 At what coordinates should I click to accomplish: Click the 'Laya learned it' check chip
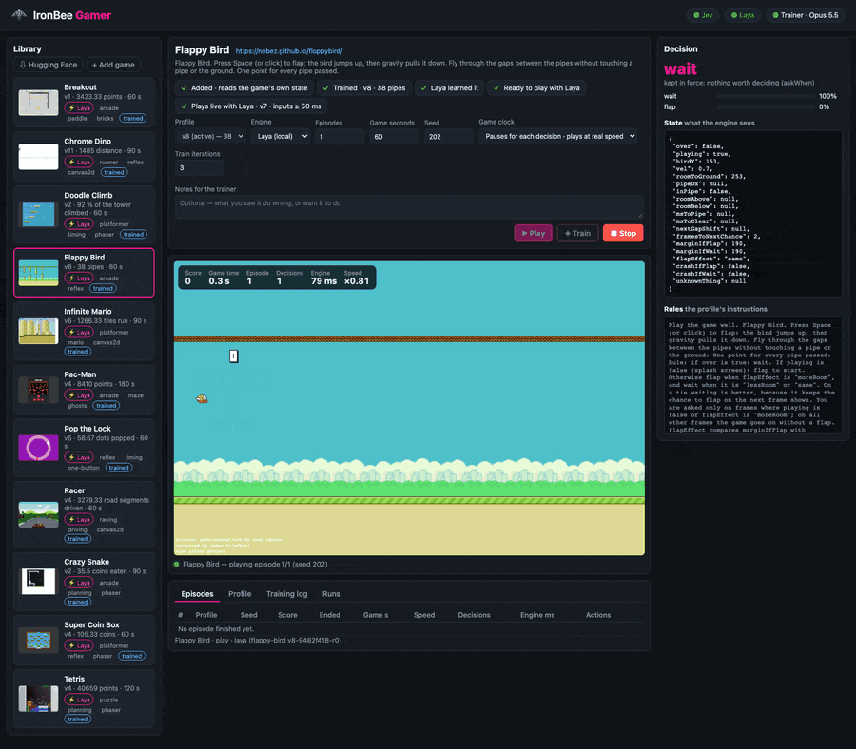(449, 87)
